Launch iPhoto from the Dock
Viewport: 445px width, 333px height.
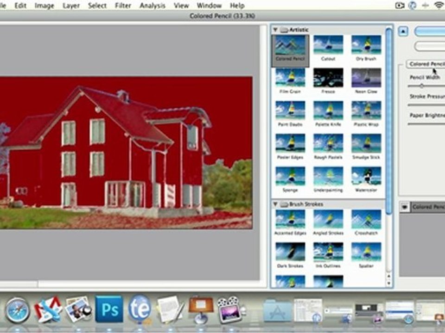(x=78, y=309)
